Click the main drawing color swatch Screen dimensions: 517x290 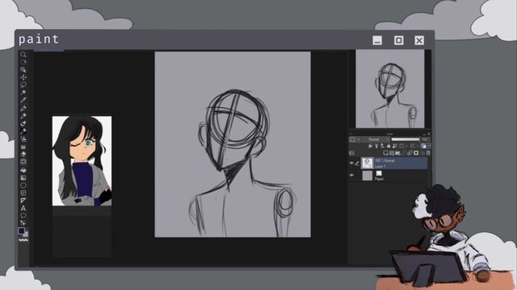point(22,230)
